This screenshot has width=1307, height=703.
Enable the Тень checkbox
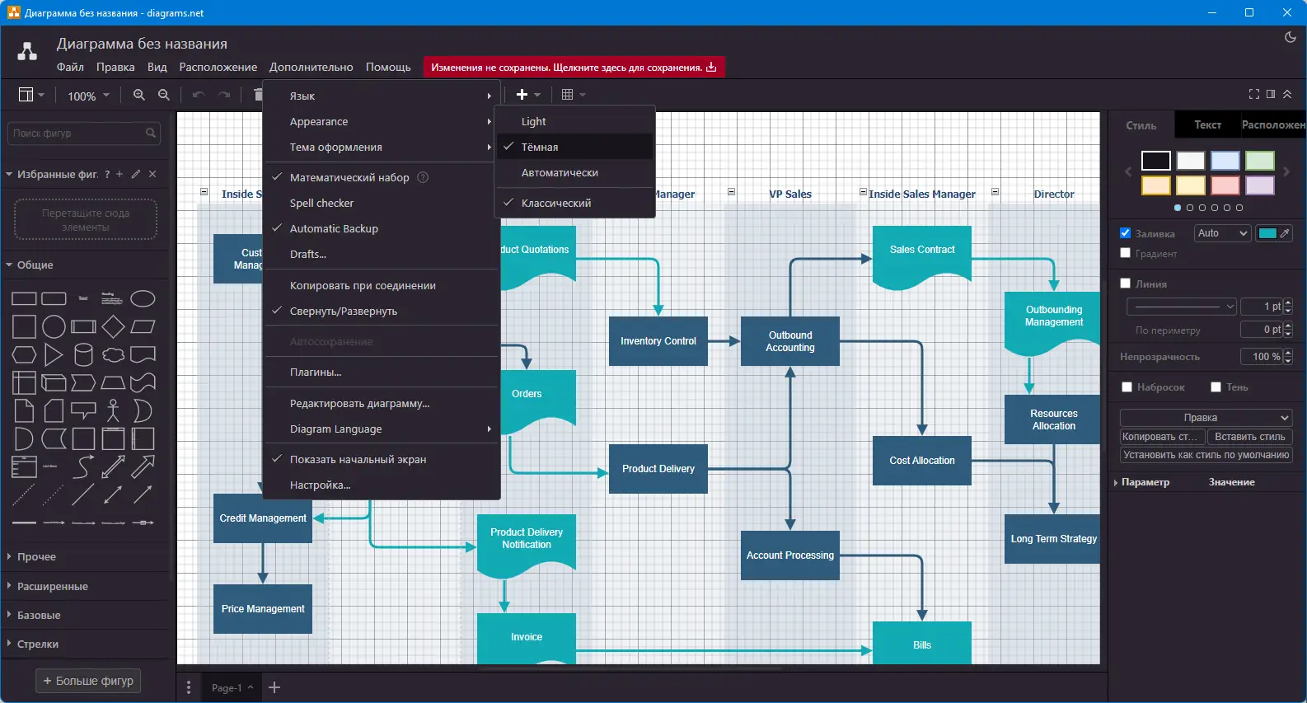point(1216,387)
